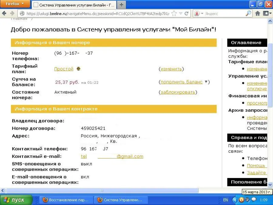Open the Firefox application menu button
Viewport: 273px width, 205px height.
click(15, 4)
